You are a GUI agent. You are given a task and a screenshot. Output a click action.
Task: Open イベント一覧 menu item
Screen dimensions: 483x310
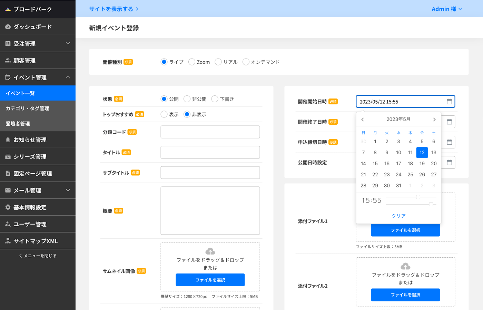38,93
